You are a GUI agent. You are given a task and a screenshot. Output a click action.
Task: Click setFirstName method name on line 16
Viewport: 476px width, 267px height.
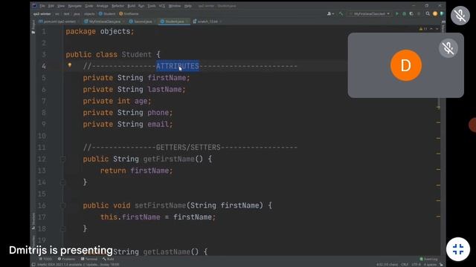tap(161, 205)
